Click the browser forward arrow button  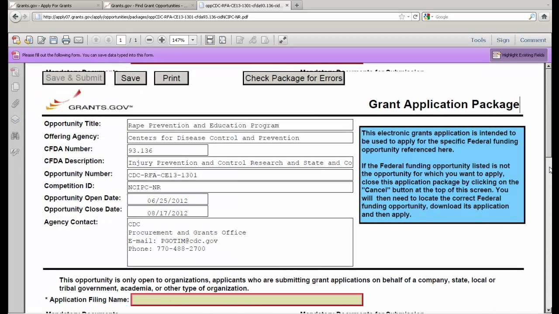pos(25,17)
